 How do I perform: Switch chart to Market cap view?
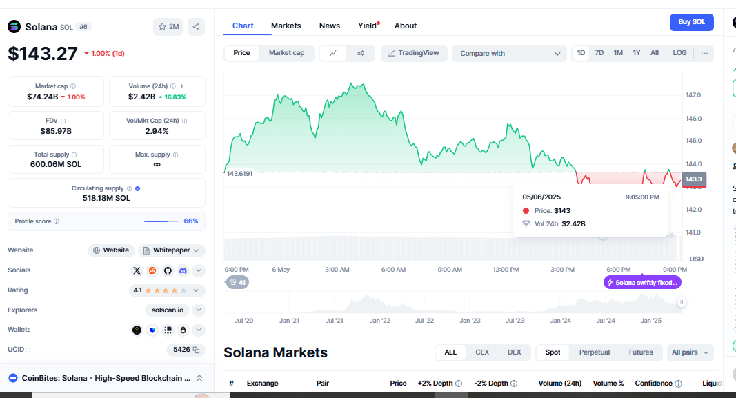pyautogui.click(x=286, y=53)
